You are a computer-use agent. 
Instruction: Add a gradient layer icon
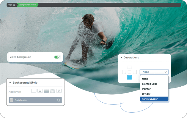tap(46, 91)
